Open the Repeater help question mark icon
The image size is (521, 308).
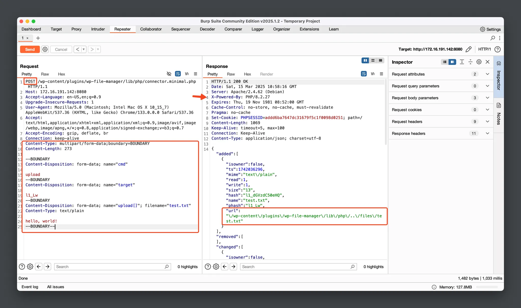(497, 49)
